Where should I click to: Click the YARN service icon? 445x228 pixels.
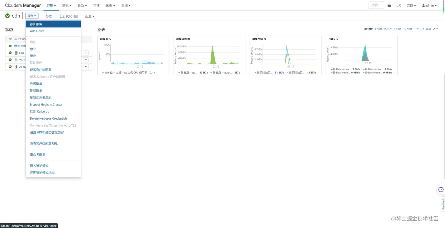click(16, 60)
